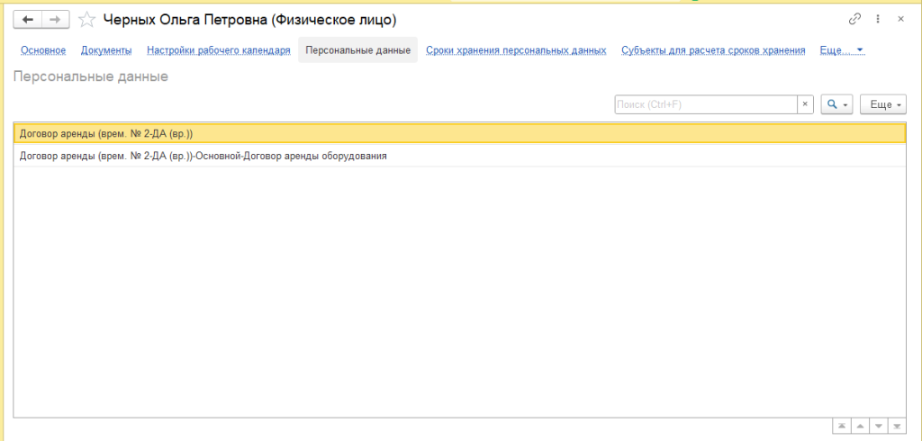Jump to the last list row
The width and height of the screenshot is (922, 441).
point(898,425)
